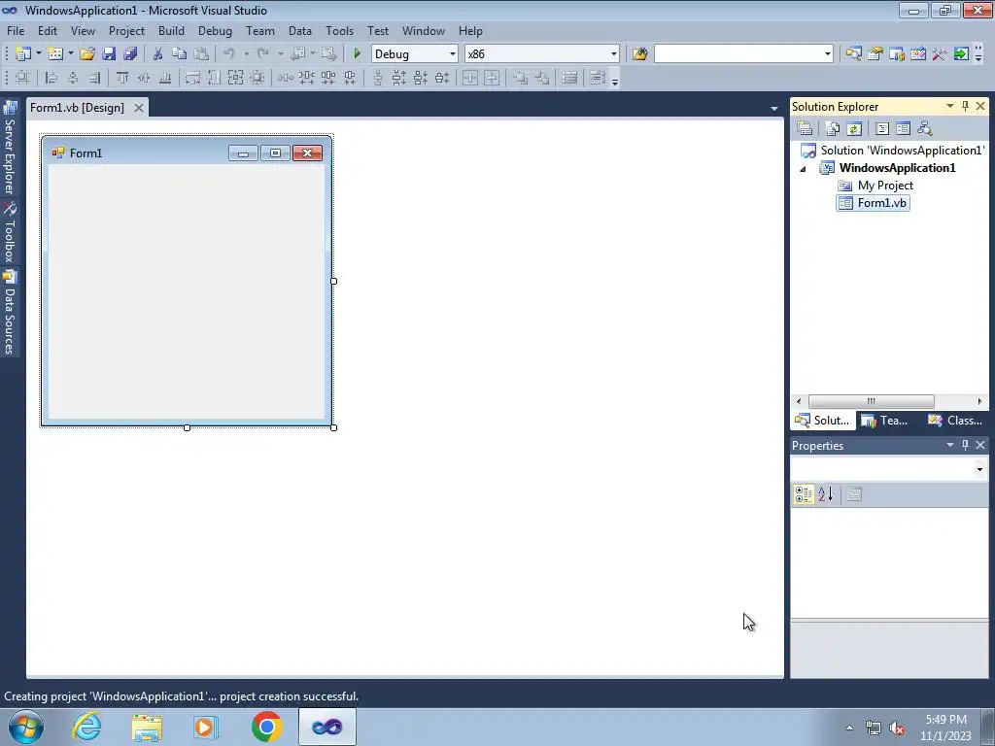Click the Align Lefts layout icon
This screenshot has height=746, width=995.
coord(51,78)
